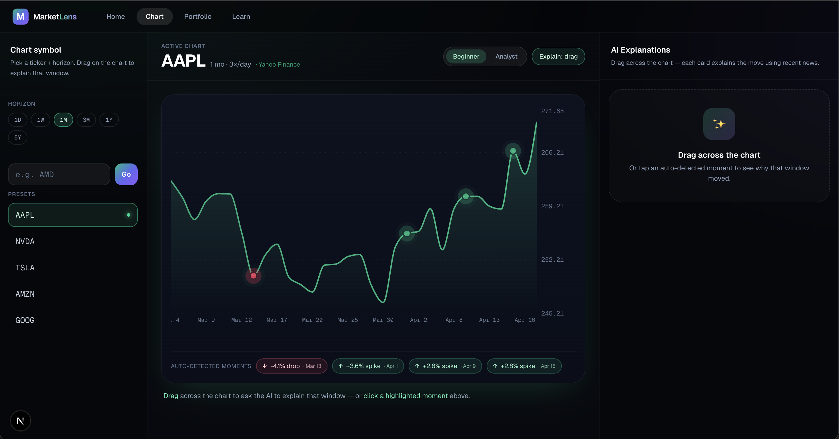Click the sparkle icon in AI Explanations
Viewport: 839px width, 439px height.
(x=719, y=124)
